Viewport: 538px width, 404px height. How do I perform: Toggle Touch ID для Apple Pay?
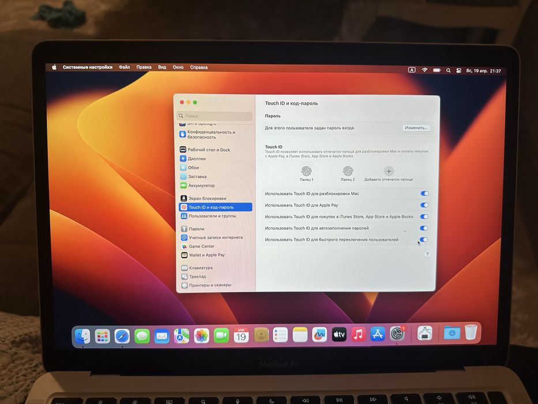click(x=424, y=205)
